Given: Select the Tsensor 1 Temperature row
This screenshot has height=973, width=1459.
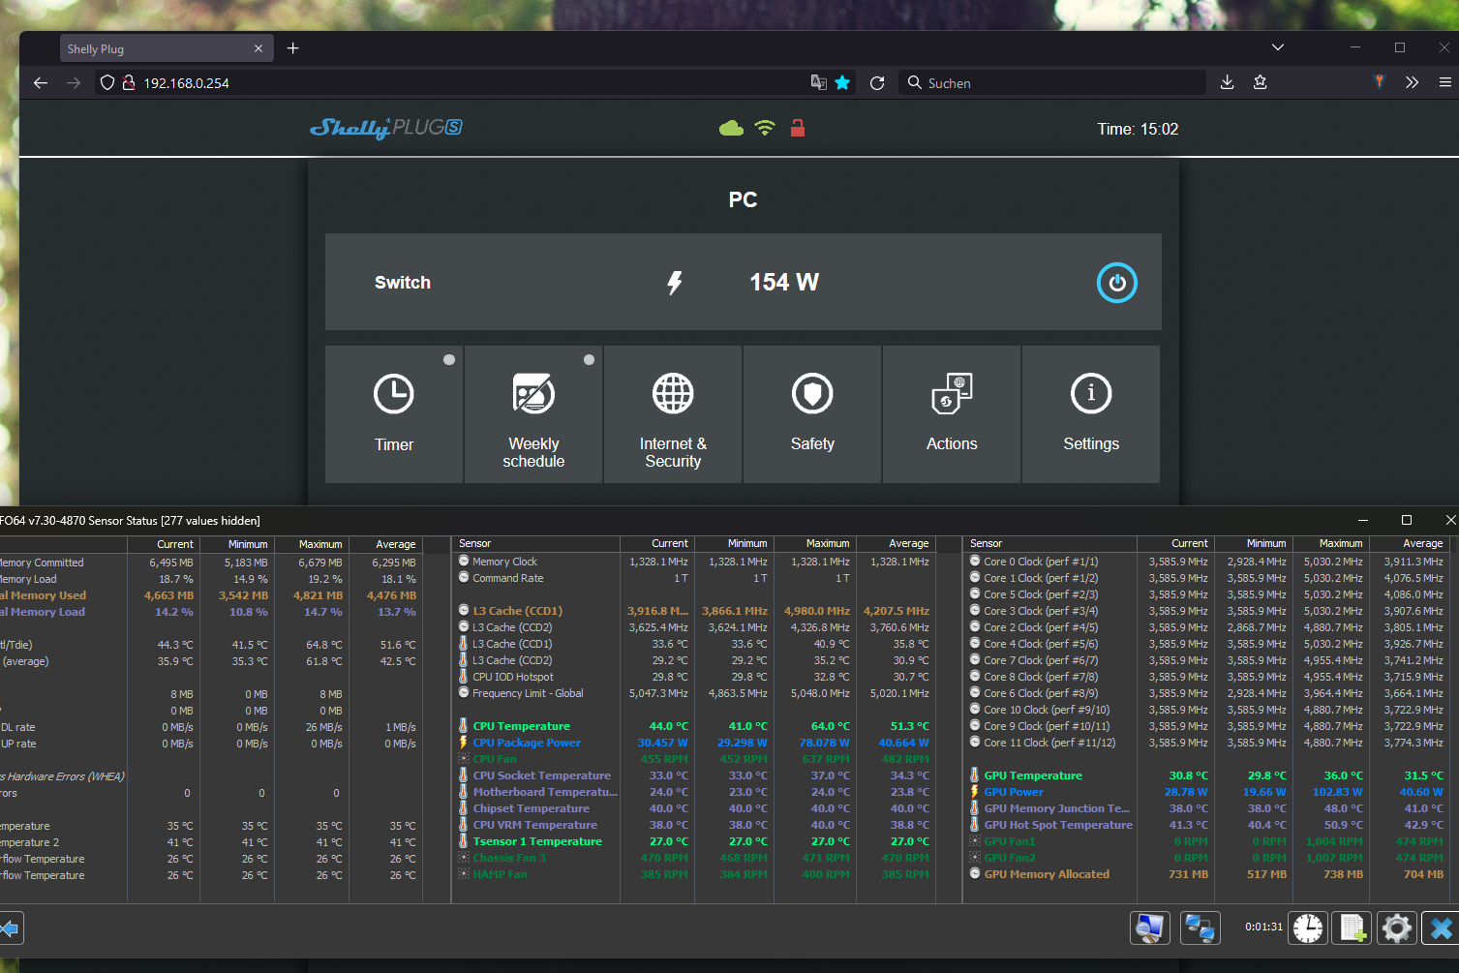Looking at the screenshot, I should coord(693,841).
